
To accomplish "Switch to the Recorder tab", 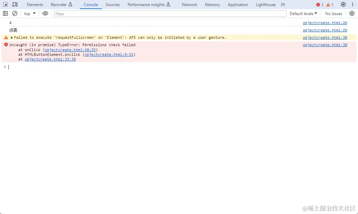I will click(61, 5).
